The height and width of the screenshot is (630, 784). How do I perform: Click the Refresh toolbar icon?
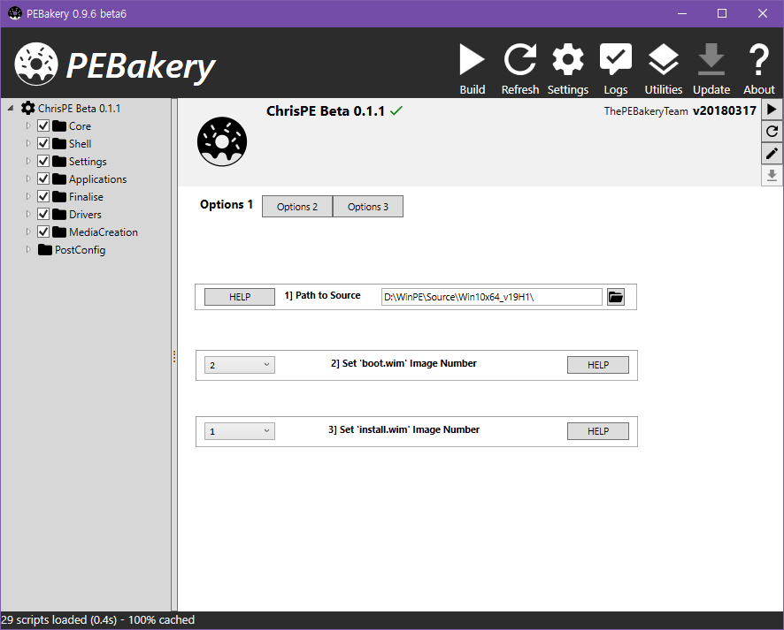click(520, 68)
